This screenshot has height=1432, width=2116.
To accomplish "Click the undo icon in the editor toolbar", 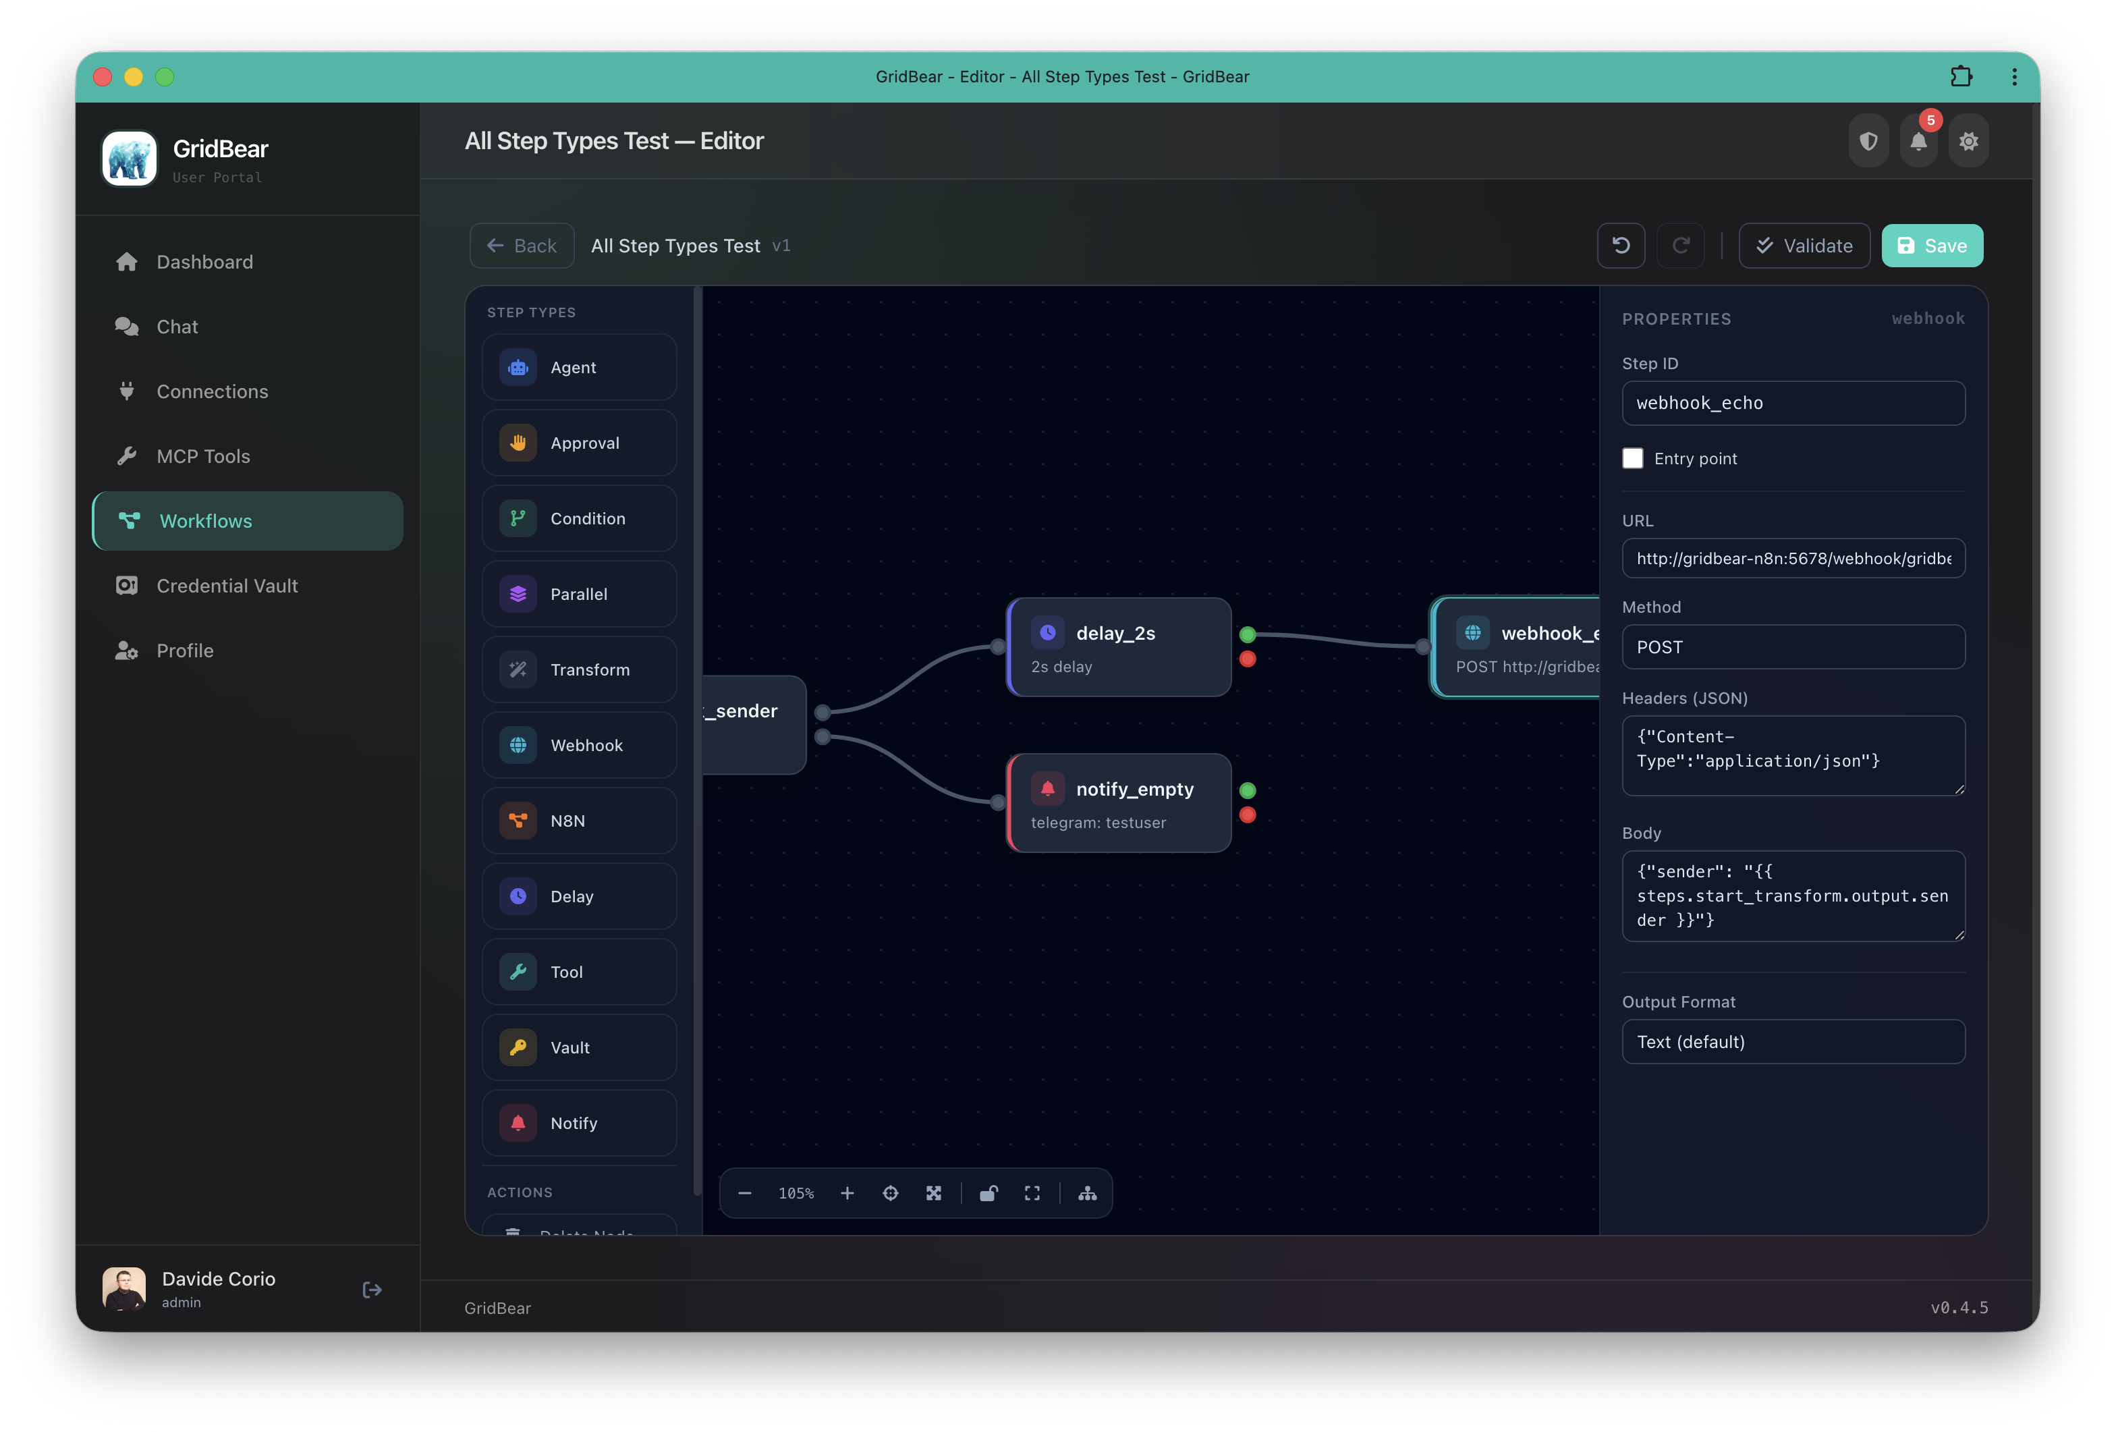I will tap(1621, 245).
